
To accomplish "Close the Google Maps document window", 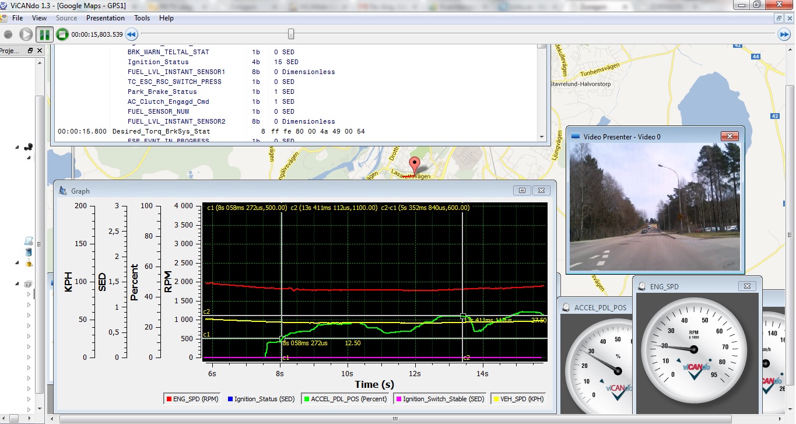I will coord(789,18).
